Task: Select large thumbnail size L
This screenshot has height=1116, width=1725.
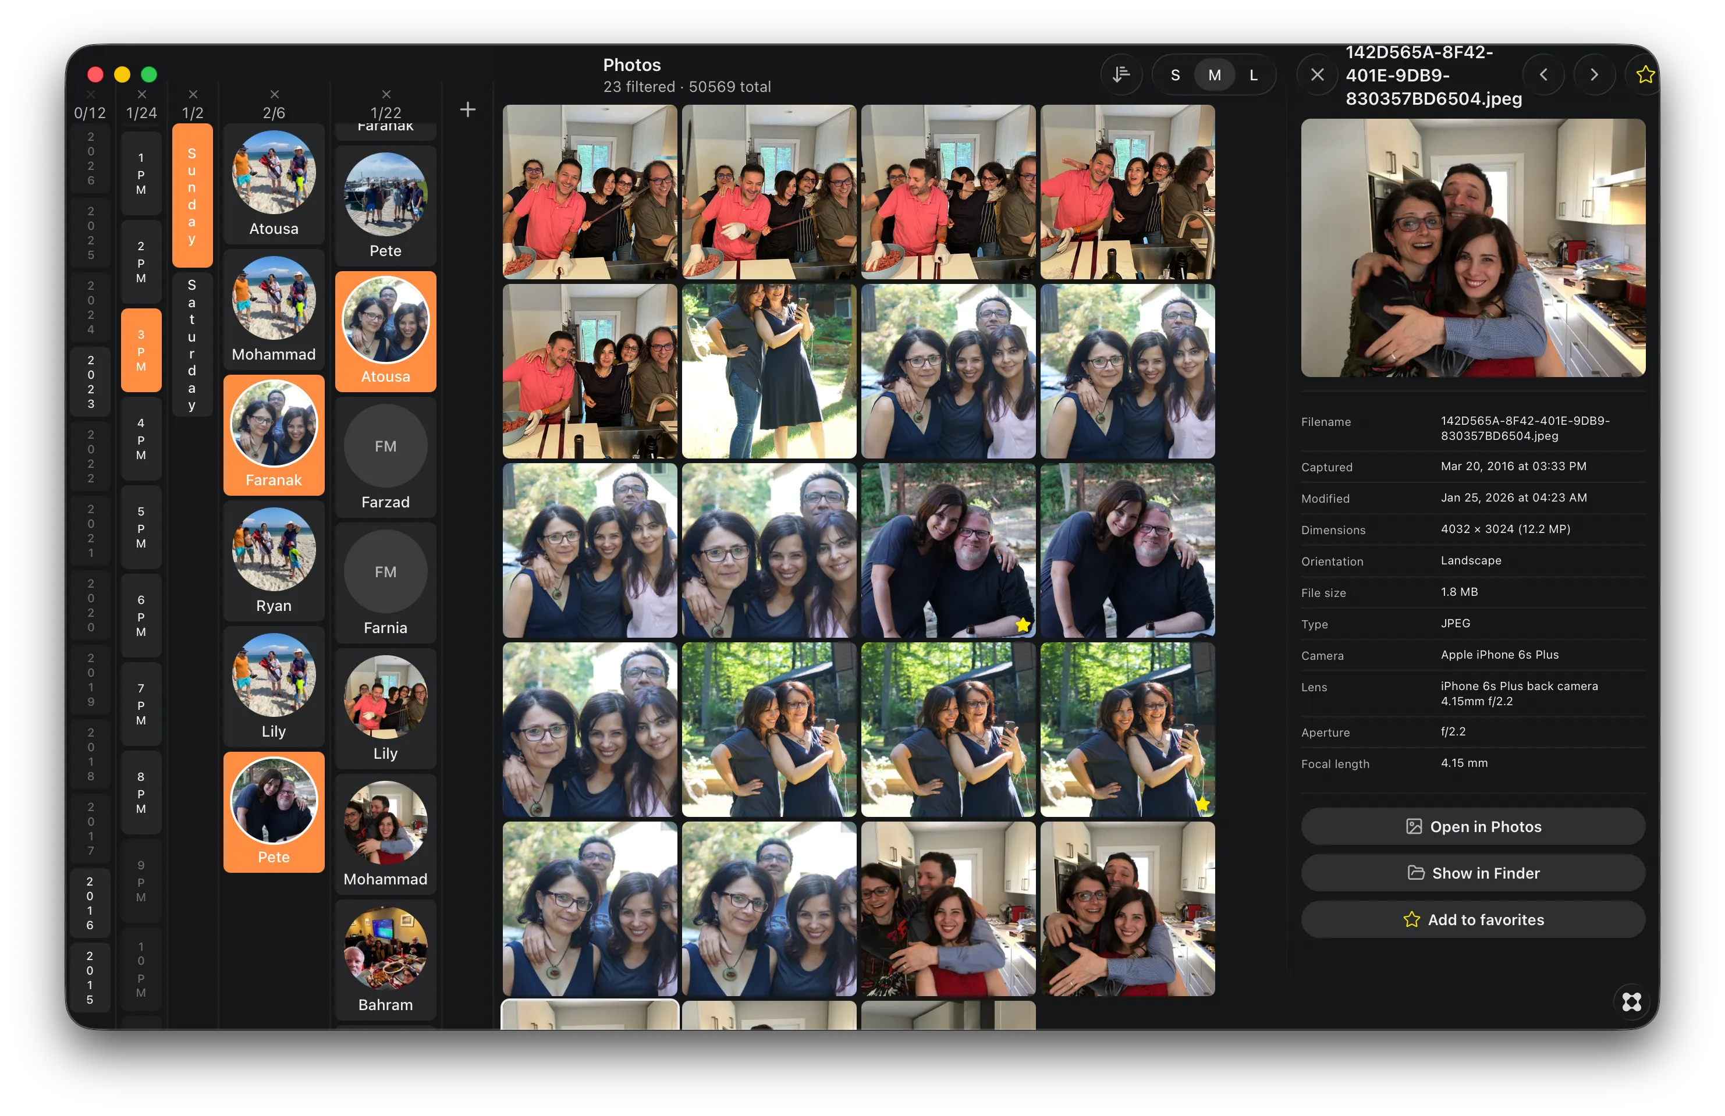Action: tap(1253, 74)
